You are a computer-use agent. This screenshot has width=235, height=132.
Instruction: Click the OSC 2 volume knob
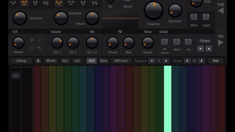73,43
